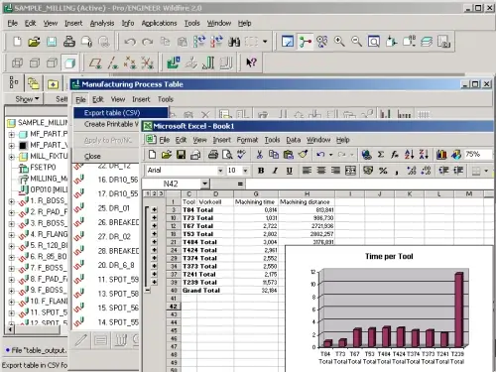Toggle Center alignment in Excel
The width and height of the screenshot is (496, 372).
321,171
